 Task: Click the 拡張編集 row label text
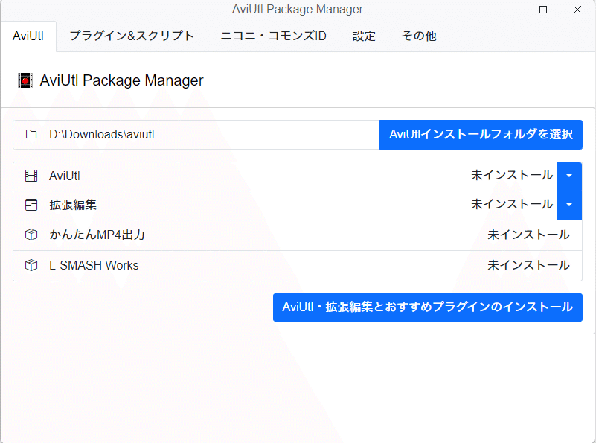(73, 205)
